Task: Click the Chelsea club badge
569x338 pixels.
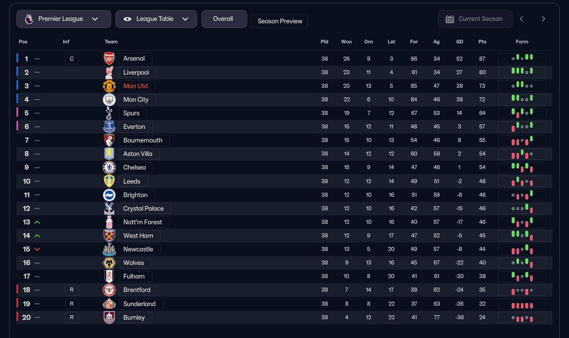Action: [x=109, y=168]
